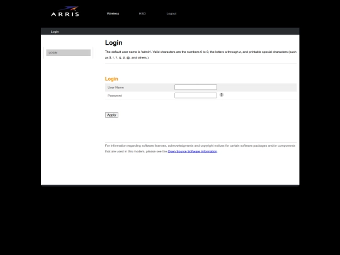Go to the HSD menu item
This screenshot has height=255, width=340.
click(x=142, y=14)
